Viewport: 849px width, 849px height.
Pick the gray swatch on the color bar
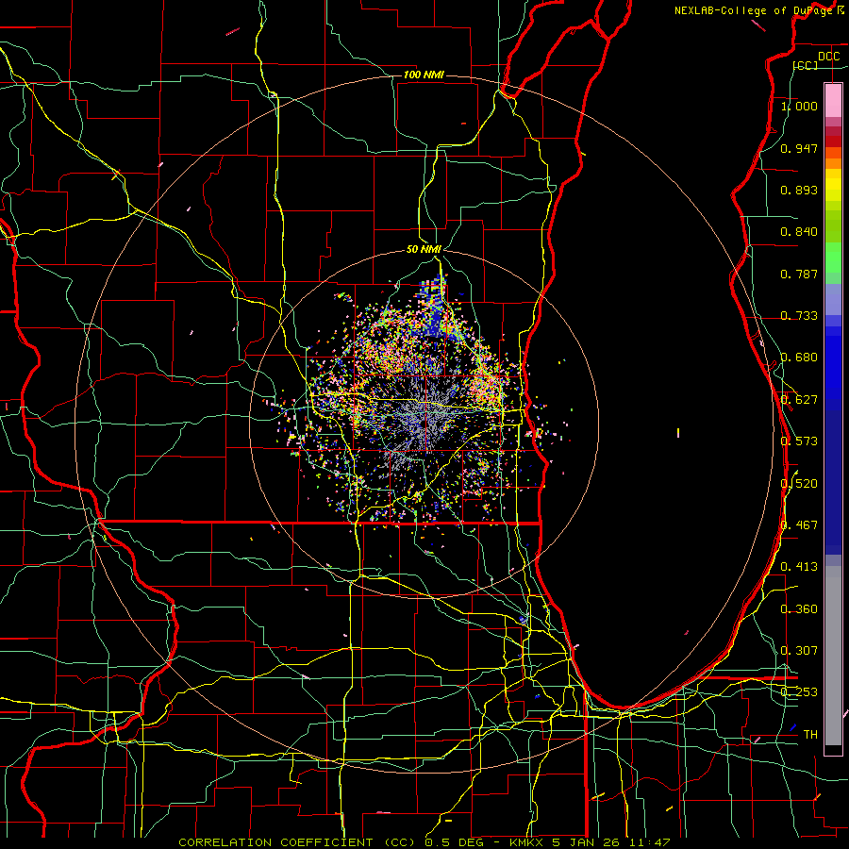tap(833, 656)
